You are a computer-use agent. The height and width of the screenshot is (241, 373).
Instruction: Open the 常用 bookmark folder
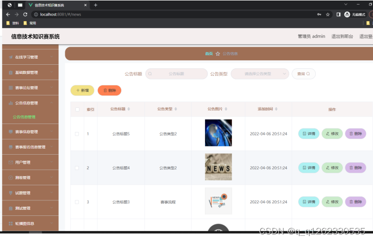point(30,23)
